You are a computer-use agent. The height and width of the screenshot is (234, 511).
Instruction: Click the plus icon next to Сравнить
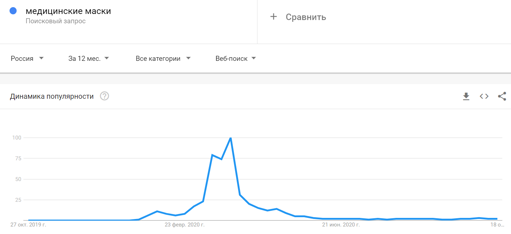click(x=274, y=16)
